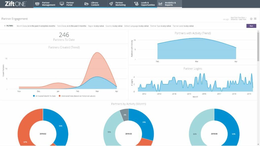Viewport: 260px width, 146px height.
Task: Click the 55% light segment of 2019-03
Action: pos(109,132)
